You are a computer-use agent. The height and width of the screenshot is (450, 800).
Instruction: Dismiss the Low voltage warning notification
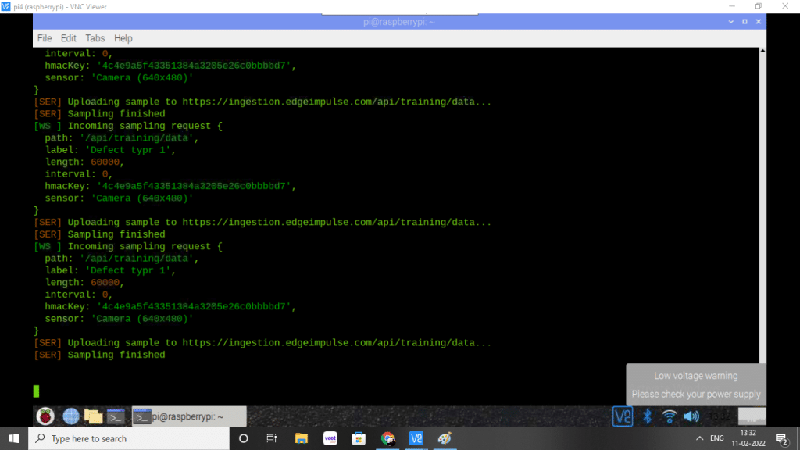pos(695,384)
